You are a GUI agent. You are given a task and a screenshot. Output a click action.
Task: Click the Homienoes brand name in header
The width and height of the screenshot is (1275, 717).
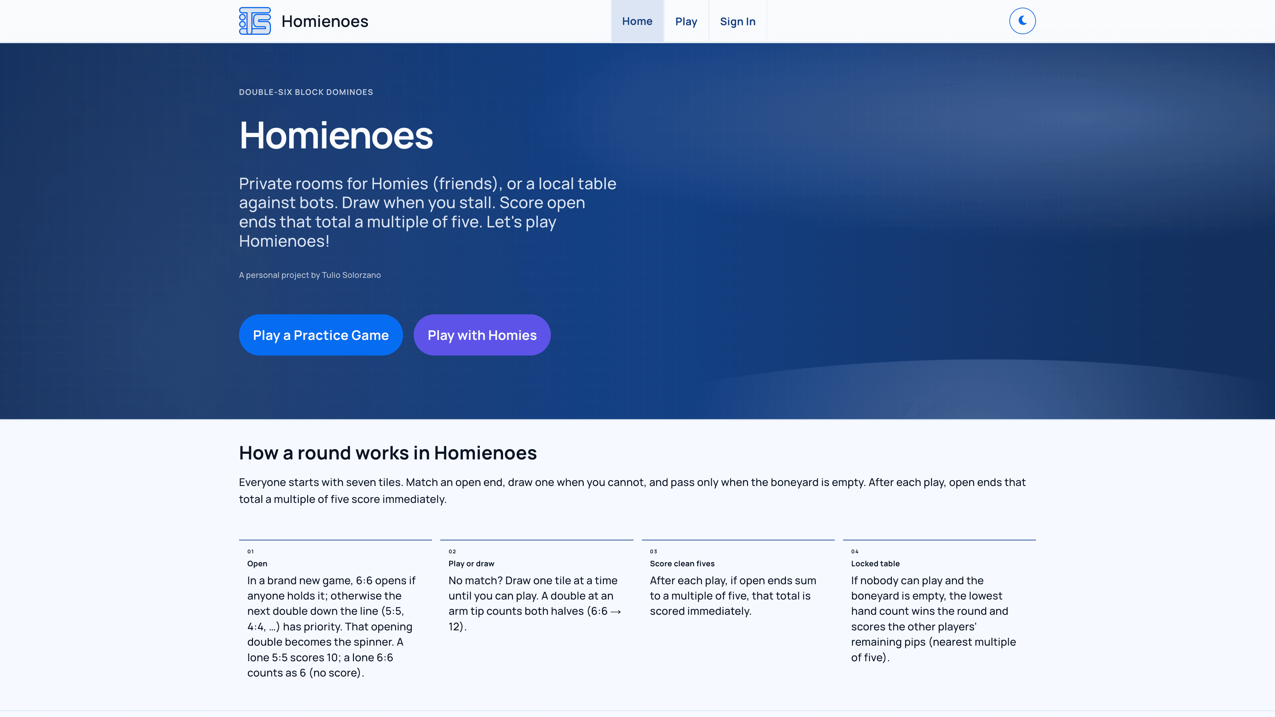[325, 21]
